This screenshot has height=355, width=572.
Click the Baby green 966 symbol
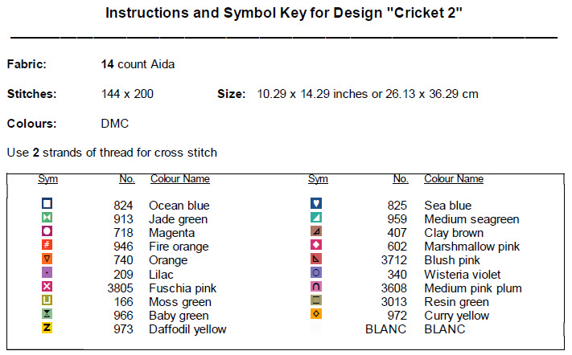coord(47,314)
